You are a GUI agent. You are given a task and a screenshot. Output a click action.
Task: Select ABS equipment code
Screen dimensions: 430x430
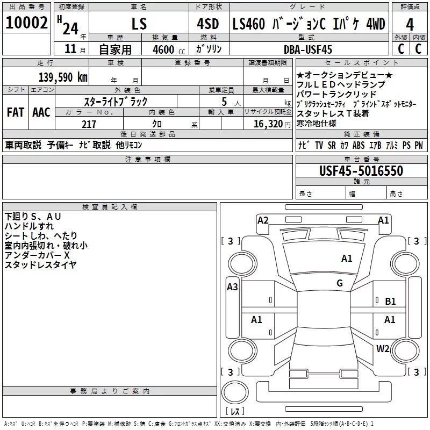(x=359, y=145)
